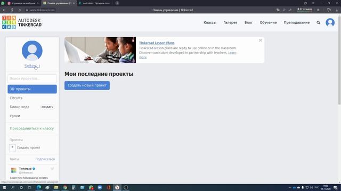Screen dimensions: 341x191
Task: Click the Создать новый проект button
Action: click(x=87, y=85)
